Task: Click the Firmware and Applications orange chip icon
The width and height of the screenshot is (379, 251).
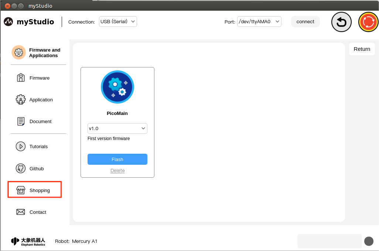Action: (x=18, y=52)
